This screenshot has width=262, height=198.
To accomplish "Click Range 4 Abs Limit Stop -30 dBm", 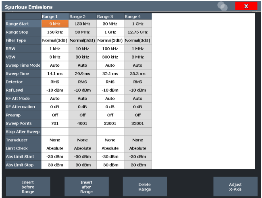I will tap(138, 165).
